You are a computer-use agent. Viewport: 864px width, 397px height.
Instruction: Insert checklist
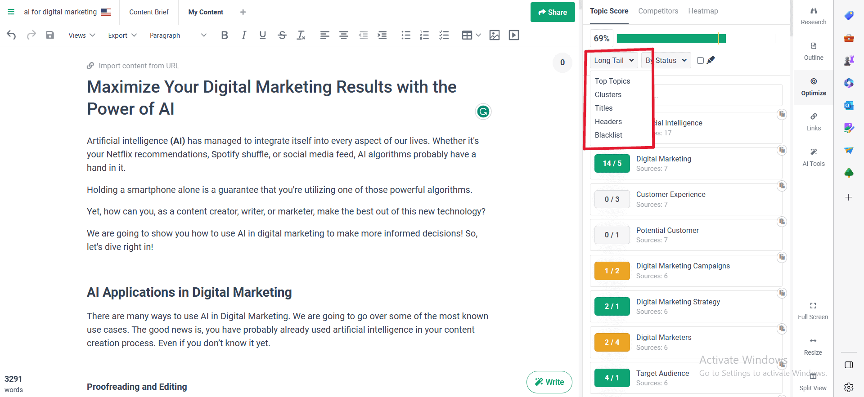click(x=444, y=35)
